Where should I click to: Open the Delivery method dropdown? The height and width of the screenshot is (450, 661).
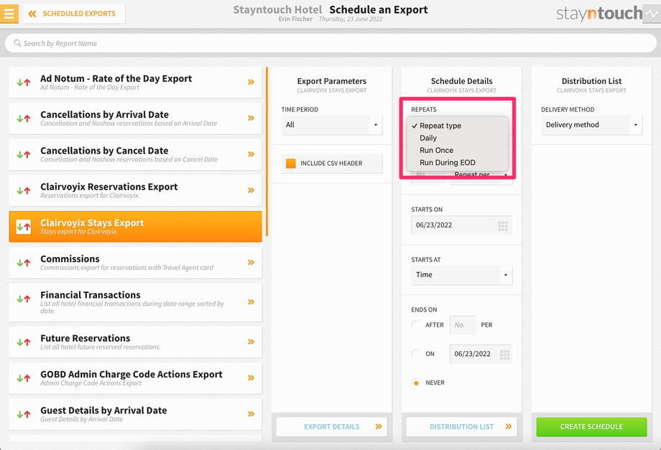coord(591,125)
